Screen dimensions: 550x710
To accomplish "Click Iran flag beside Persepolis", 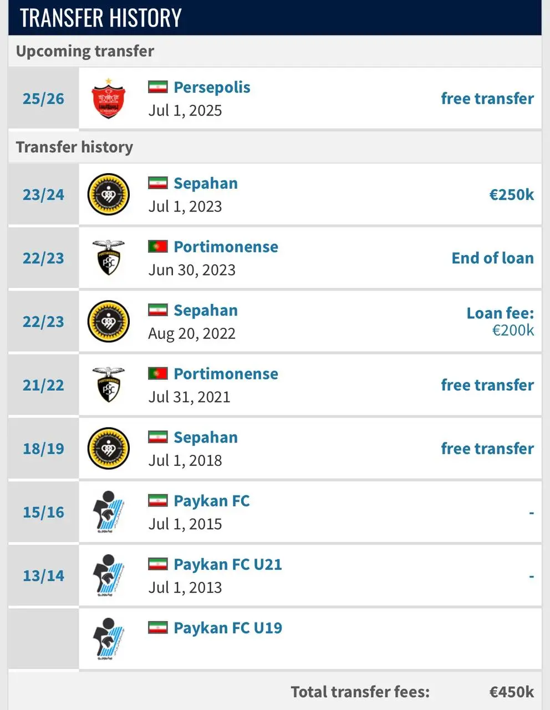I will tap(158, 87).
